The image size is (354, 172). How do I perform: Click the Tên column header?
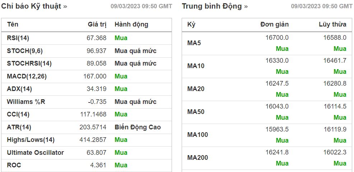tap(13, 24)
